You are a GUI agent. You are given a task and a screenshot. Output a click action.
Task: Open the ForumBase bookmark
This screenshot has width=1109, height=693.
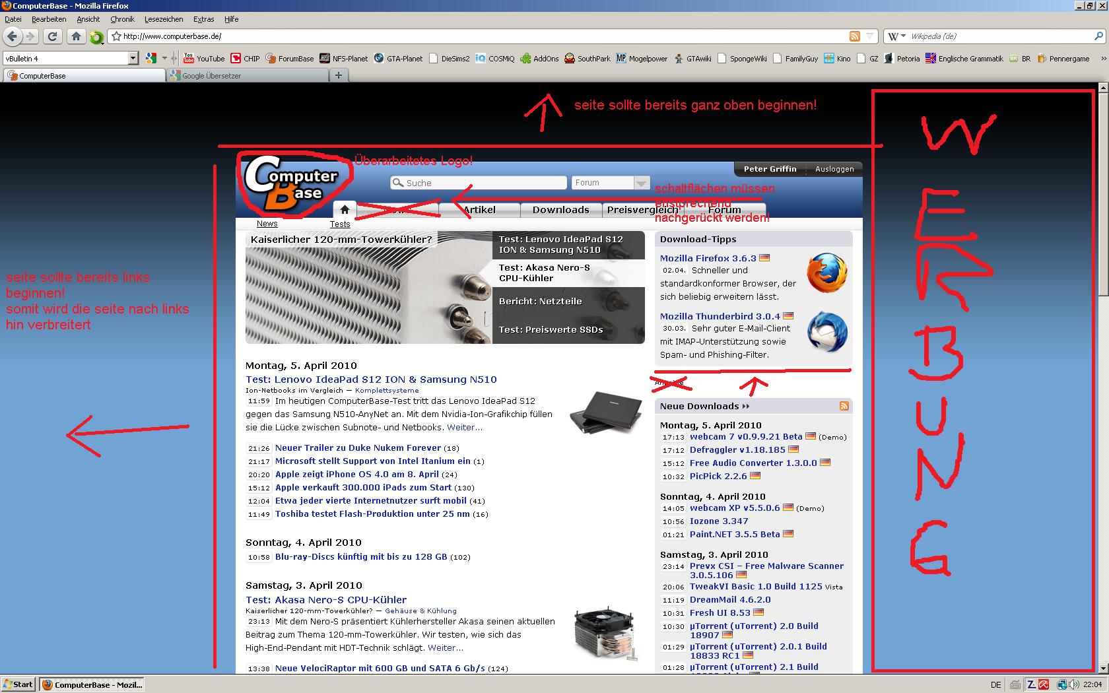point(290,58)
